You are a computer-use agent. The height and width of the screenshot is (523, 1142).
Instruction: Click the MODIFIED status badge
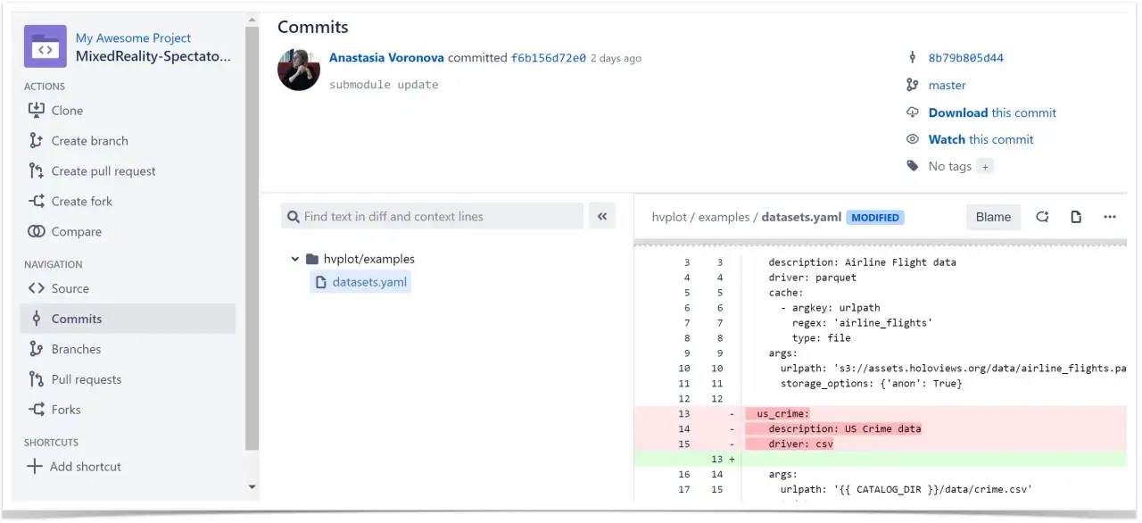coord(874,217)
